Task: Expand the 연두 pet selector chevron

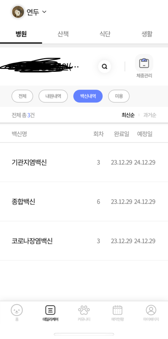Action: [44, 12]
